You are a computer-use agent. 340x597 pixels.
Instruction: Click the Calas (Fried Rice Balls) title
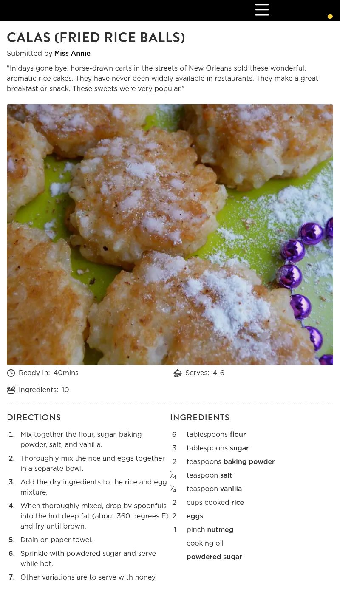(96, 37)
